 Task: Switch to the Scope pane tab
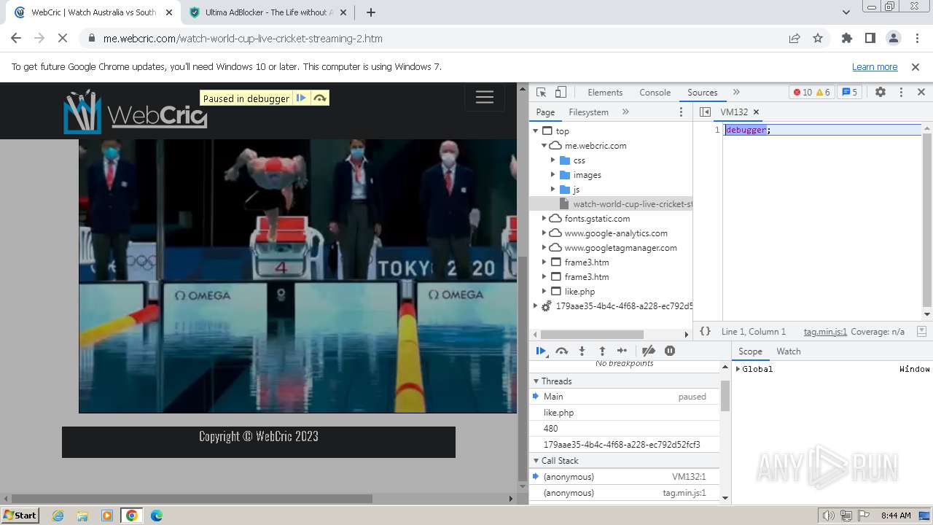pyautogui.click(x=750, y=351)
